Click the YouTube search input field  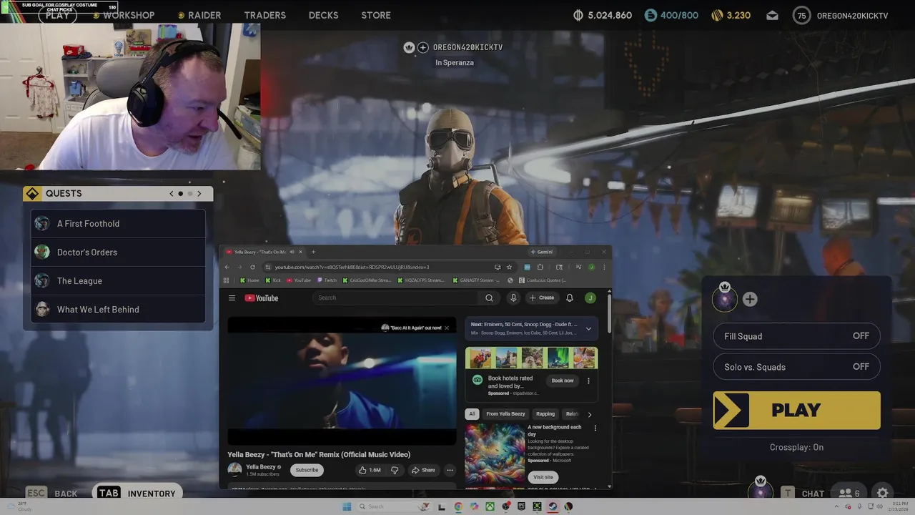click(396, 298)
